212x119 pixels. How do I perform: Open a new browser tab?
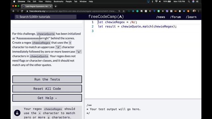[56, 6]
